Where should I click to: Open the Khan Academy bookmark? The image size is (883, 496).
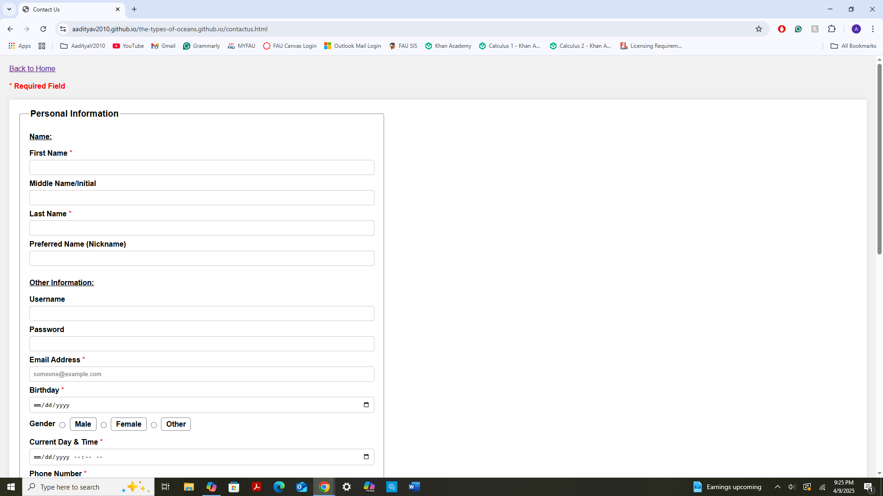tap(448, 46)
